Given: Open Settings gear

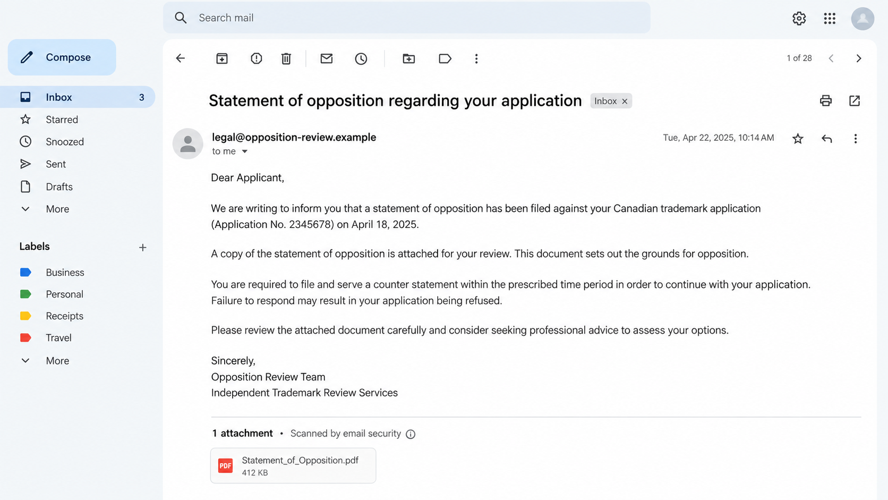Looking at the screenshot, I should 799,19.
